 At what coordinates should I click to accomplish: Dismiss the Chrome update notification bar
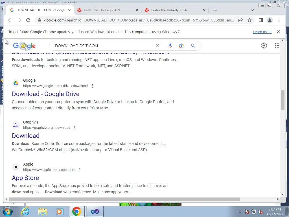(x=278, y=32)
